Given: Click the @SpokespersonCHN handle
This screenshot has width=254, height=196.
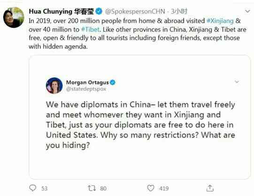Looking at the screenshot, I should tap(135, 12).
